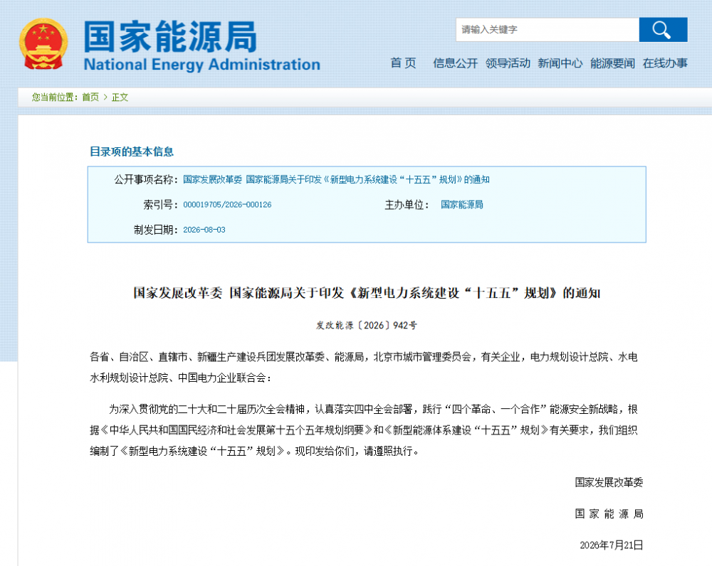Screen dimensions: 712x566
Task: Click the National Energy Administration English title
Action: 202,65
